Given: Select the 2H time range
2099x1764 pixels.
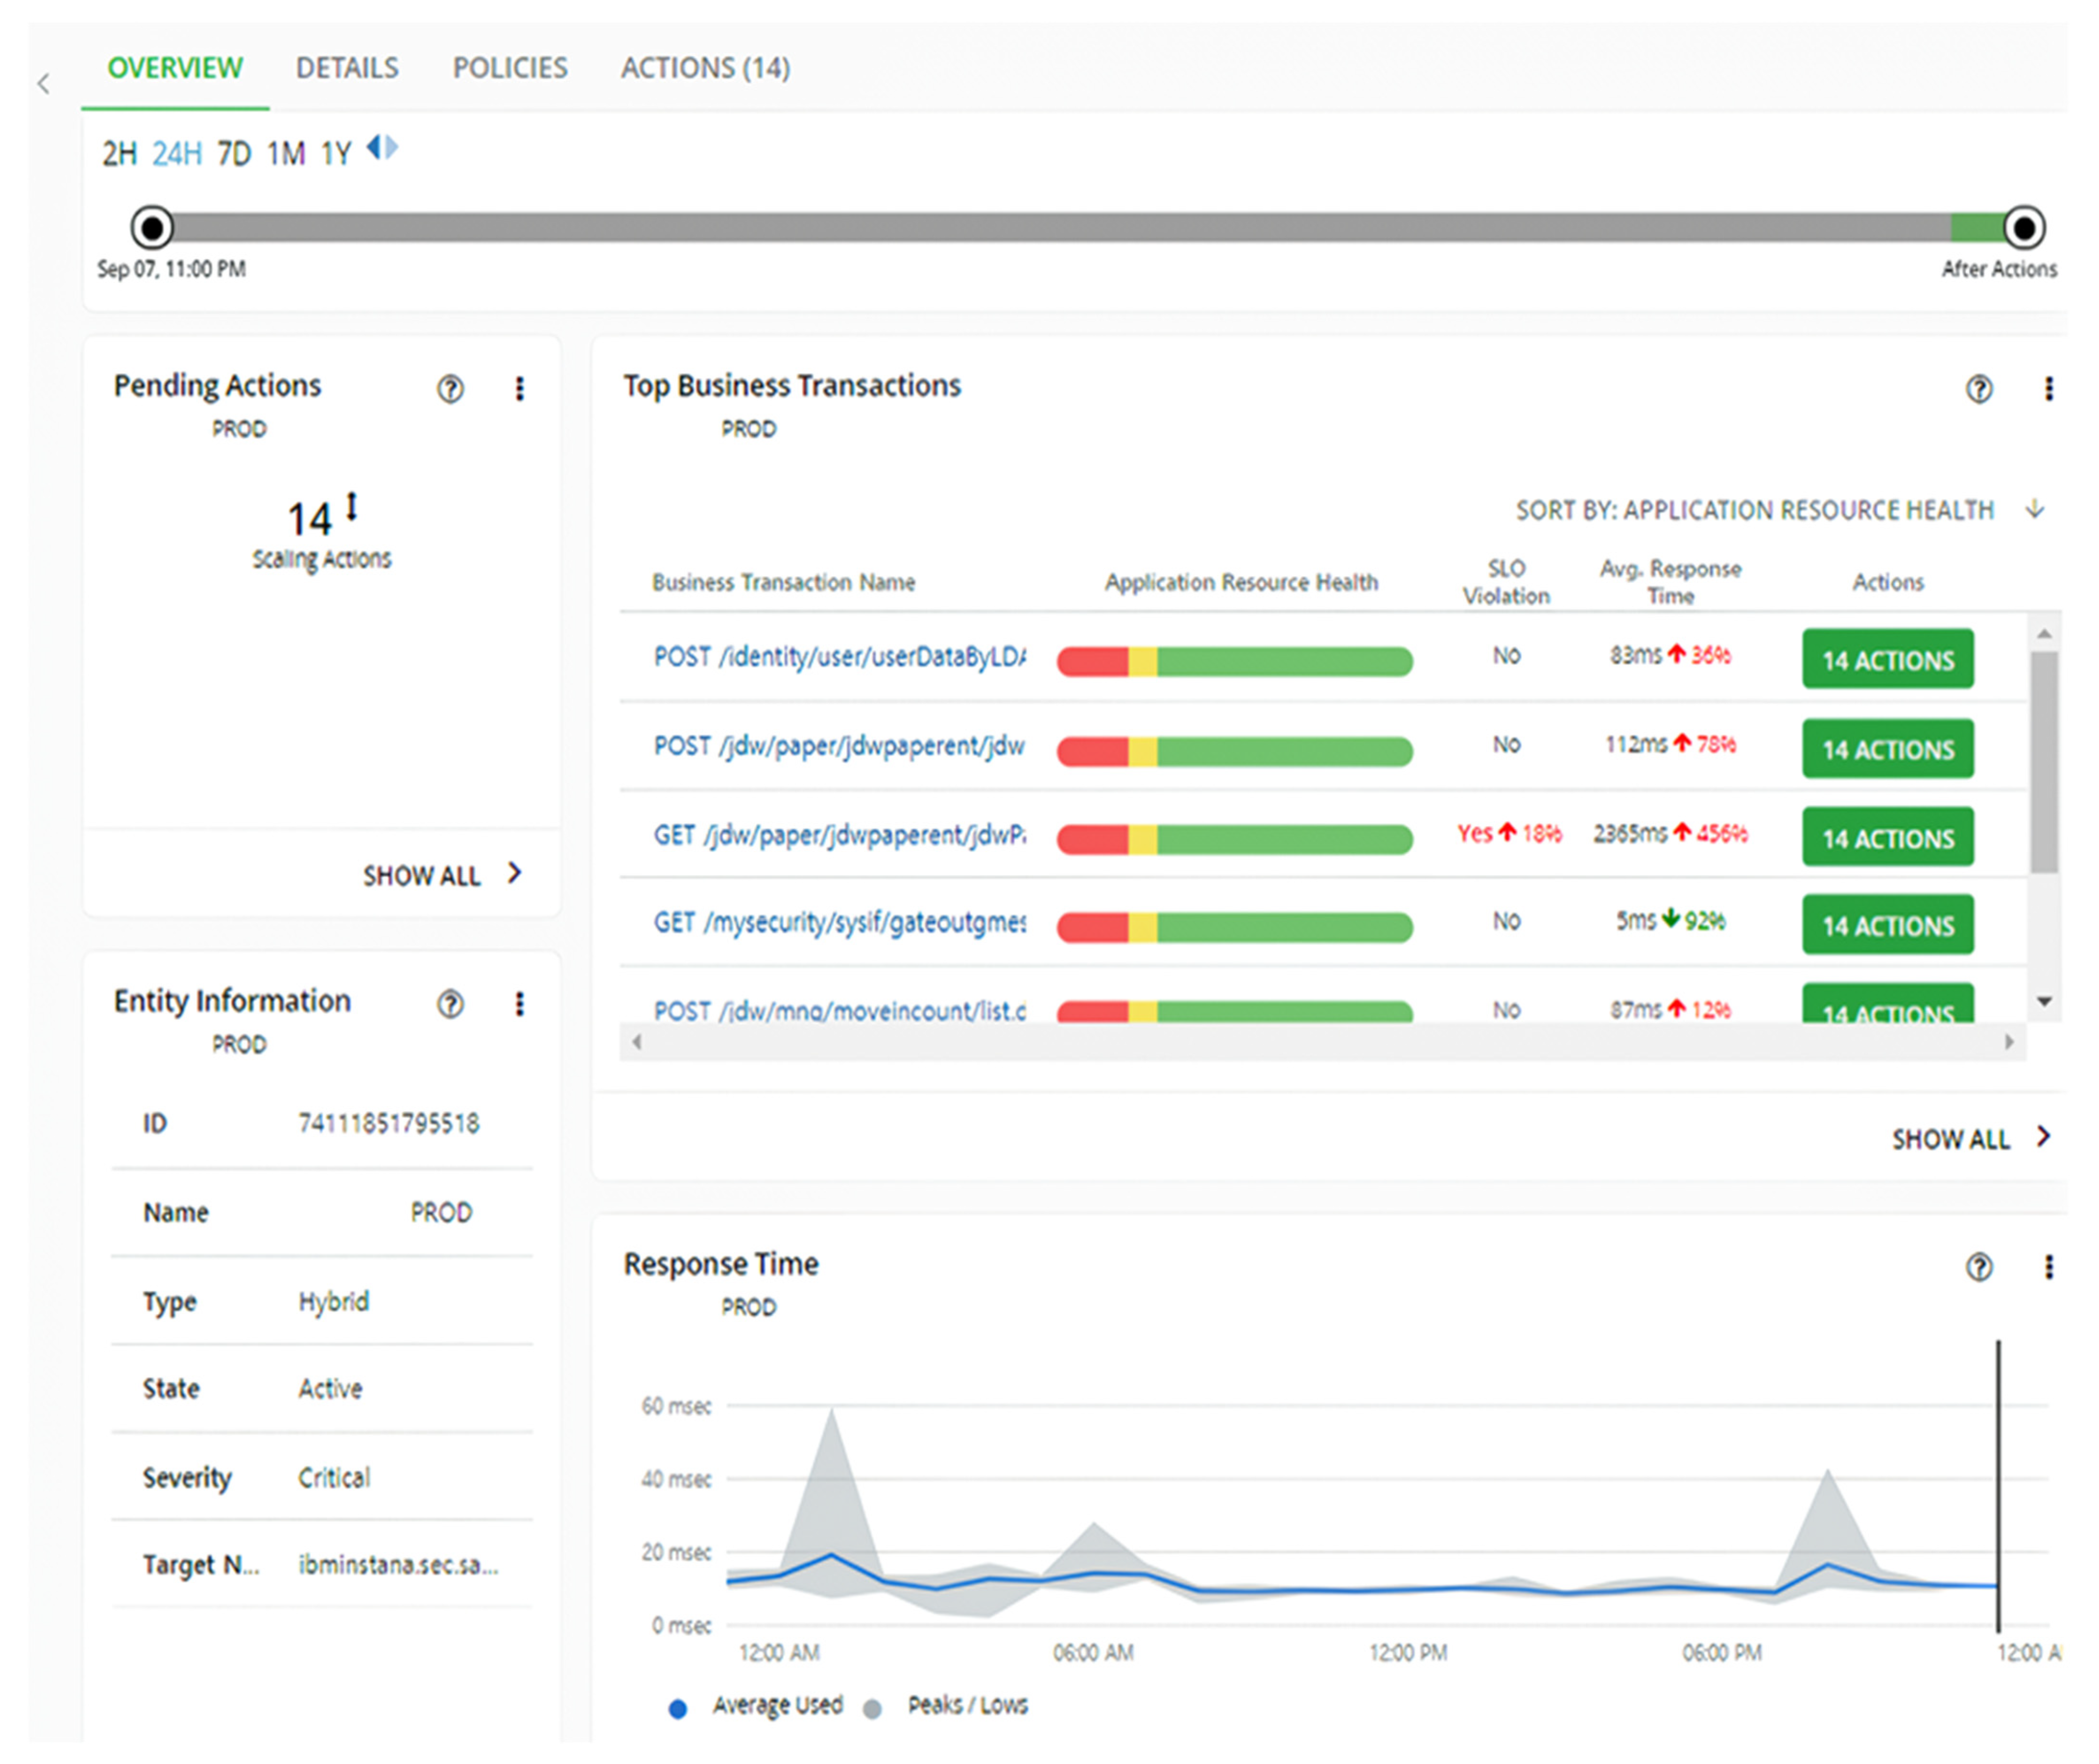Looking at the screenshot, I should (x=119, y=154).
